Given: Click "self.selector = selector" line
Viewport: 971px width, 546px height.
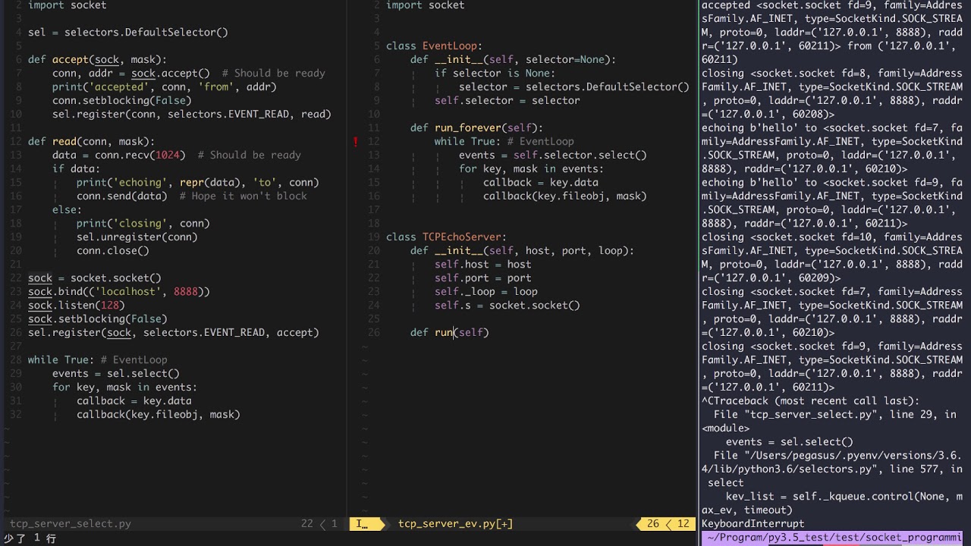Looking at the screenshot, I should pos(507,101).
